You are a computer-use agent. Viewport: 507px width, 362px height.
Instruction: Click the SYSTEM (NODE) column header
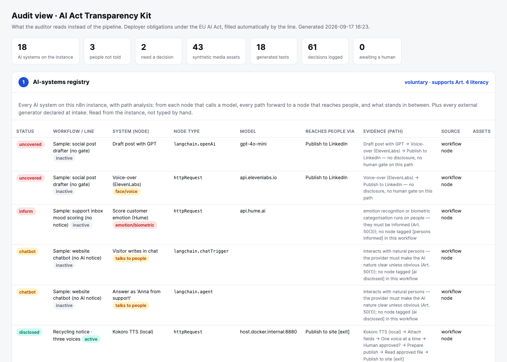[131, 131]
